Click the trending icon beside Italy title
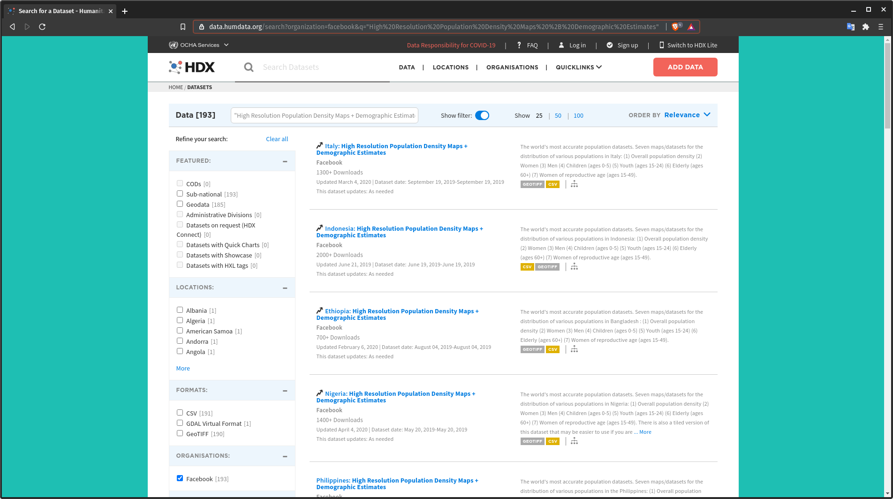 tap(319, 145)
